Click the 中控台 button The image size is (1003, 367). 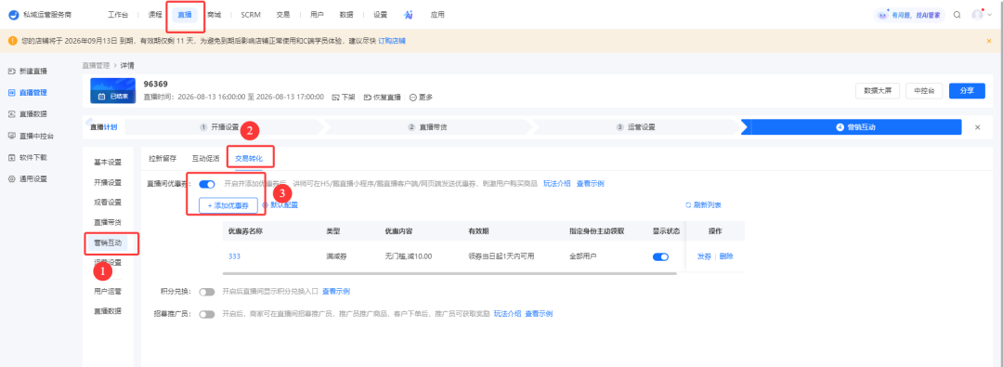tap(924, 91)
